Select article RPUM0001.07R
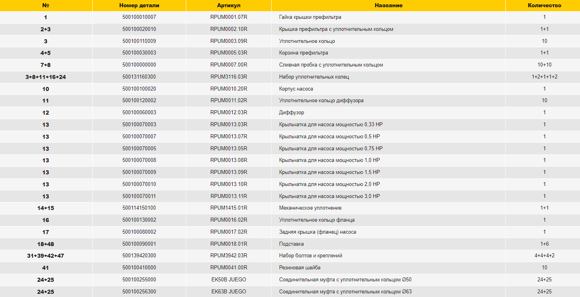This screenshot has width=580, height=297. (x=229, y=17)
